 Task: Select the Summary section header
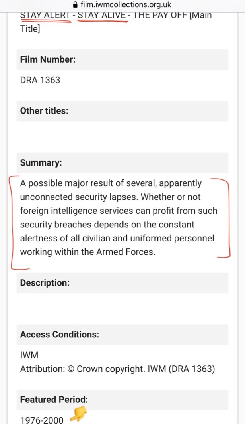41,163
